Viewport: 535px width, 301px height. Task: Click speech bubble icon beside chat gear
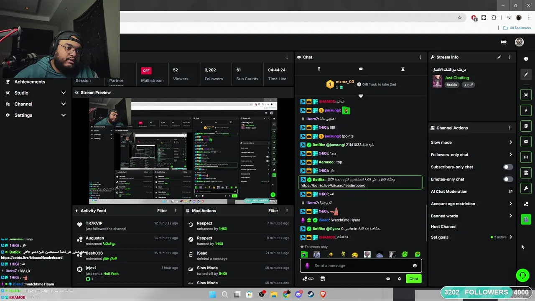point(388,279)
